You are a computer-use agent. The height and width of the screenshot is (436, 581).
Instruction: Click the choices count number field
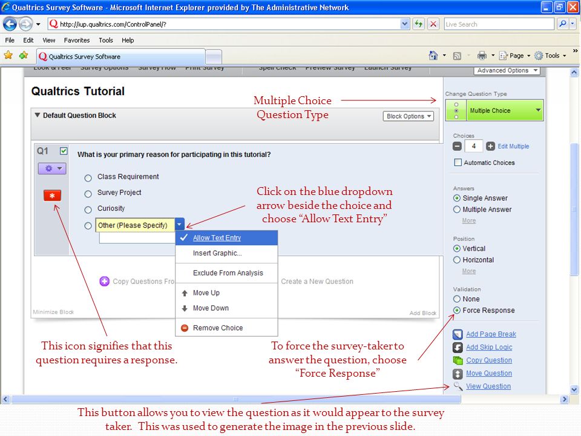point(473,146)
